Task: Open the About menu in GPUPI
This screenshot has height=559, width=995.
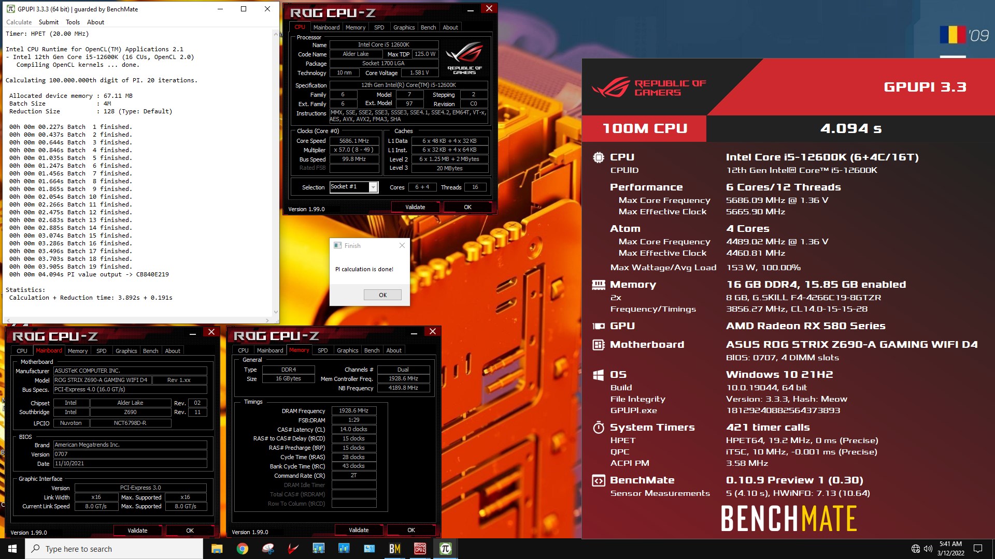Action: click(95, 22)
